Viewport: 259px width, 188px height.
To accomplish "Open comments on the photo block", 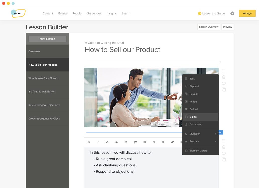I will (x=224, y=83).
